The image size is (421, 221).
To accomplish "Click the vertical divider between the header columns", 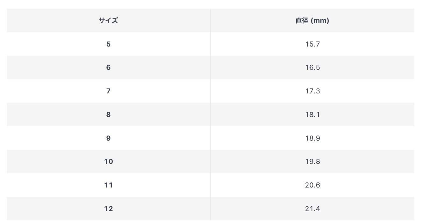I will pyautogui.click(x=210, y=21).
